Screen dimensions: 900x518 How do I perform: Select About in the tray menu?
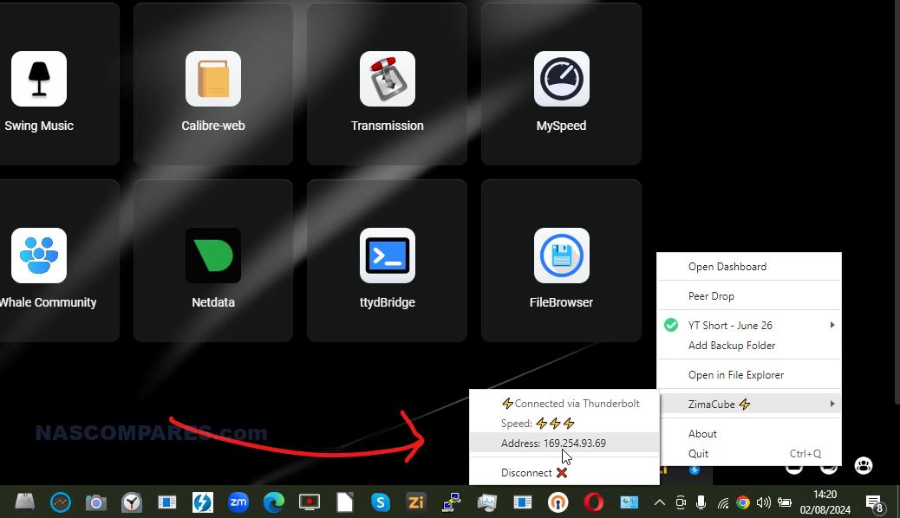point(749,434)
